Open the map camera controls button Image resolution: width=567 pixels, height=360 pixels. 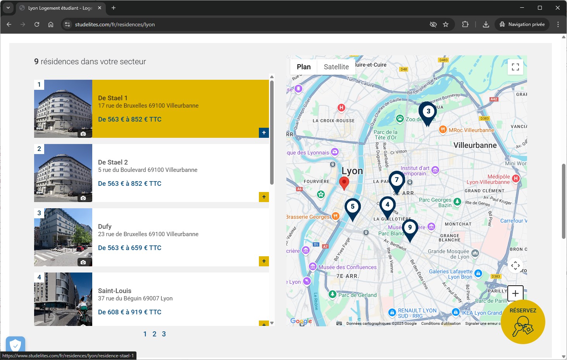pyautogui.click(x=515, y=266)
